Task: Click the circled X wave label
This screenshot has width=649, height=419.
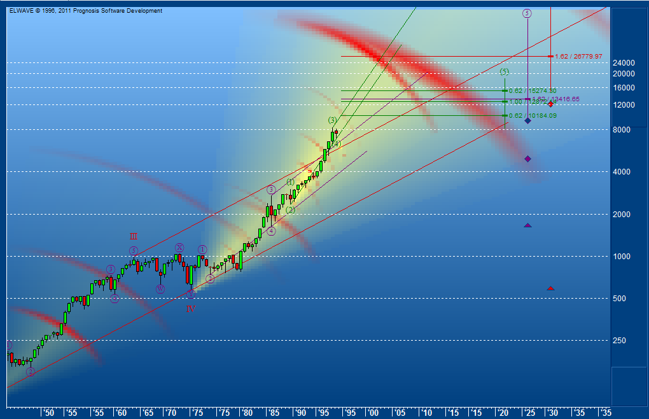Action: 179,247
